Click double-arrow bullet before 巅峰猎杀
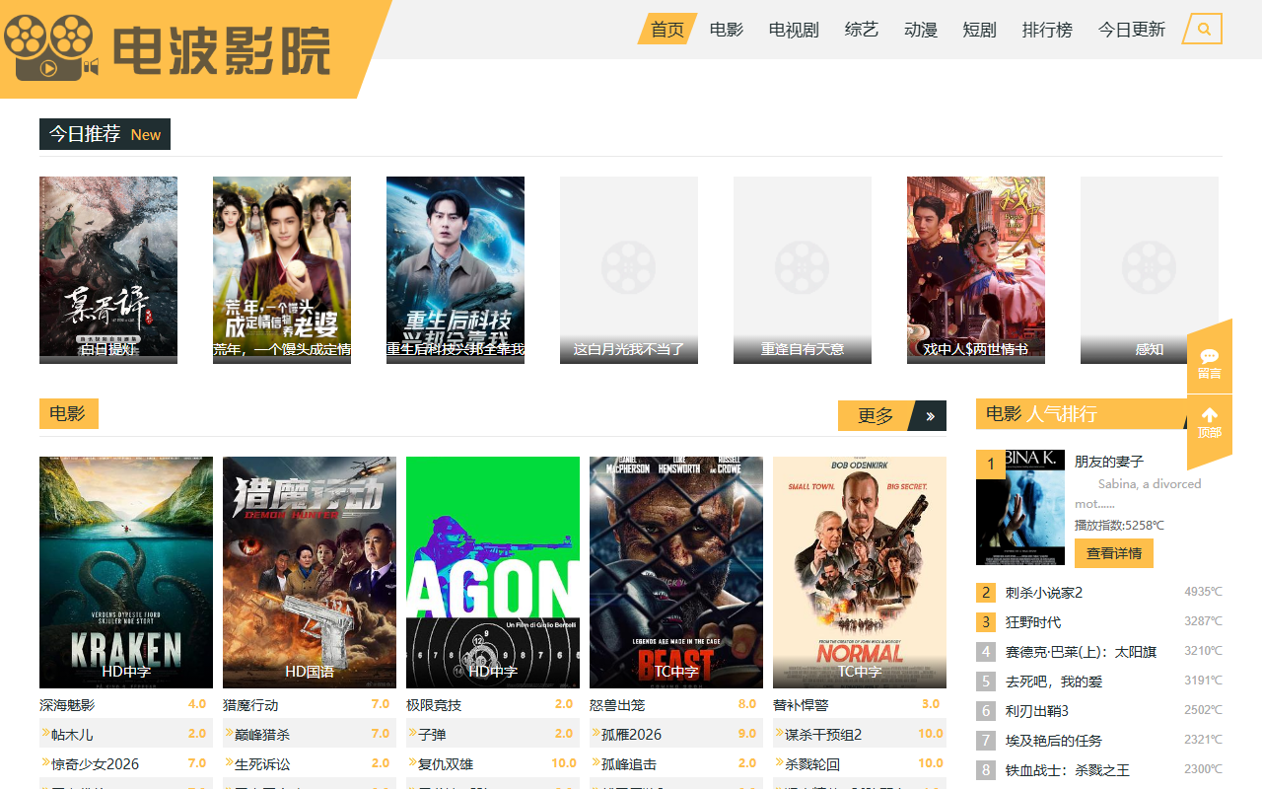Screen dimensions: 1262x789 [x=229, y=733]
